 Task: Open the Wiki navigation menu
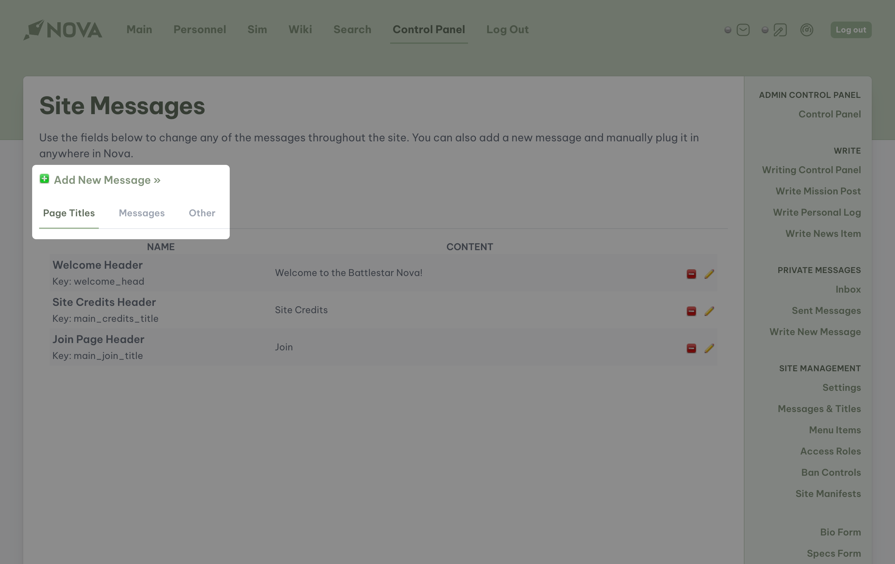click(x=300, y=30)
